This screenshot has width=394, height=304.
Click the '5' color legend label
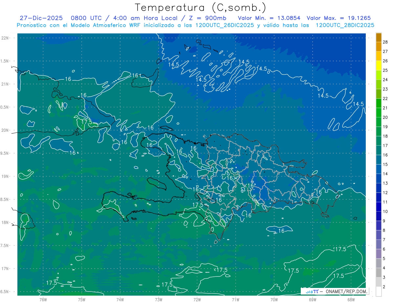(x=384, y=259)
